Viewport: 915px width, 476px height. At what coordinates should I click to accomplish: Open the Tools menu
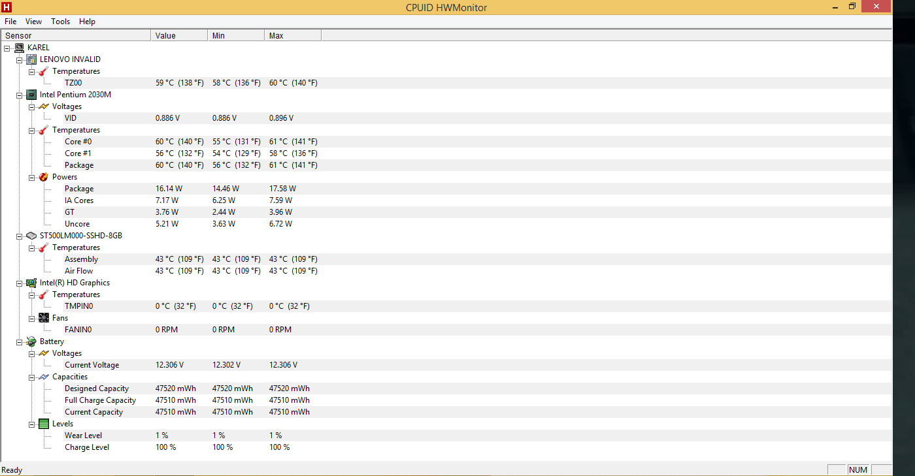click(x=61, y=22)
